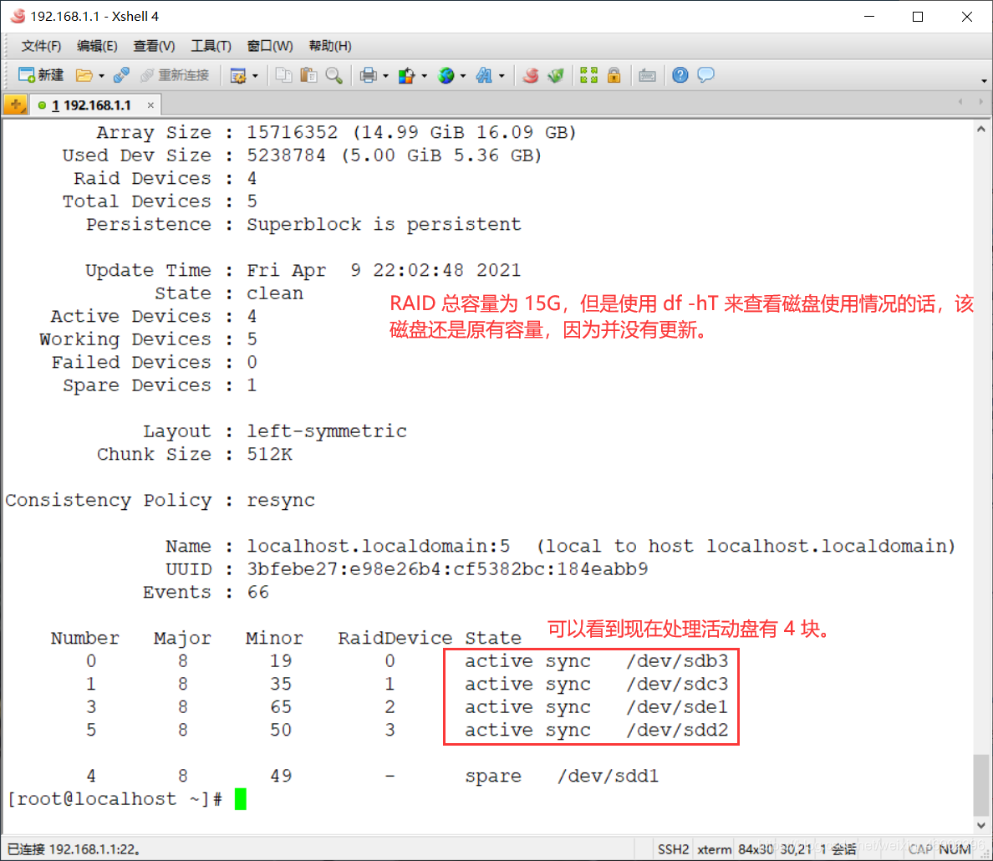This screenshot has height=861, width=993.
Task: Expand the globe encoding dropdown arrow
Action: tap(463, 76)
